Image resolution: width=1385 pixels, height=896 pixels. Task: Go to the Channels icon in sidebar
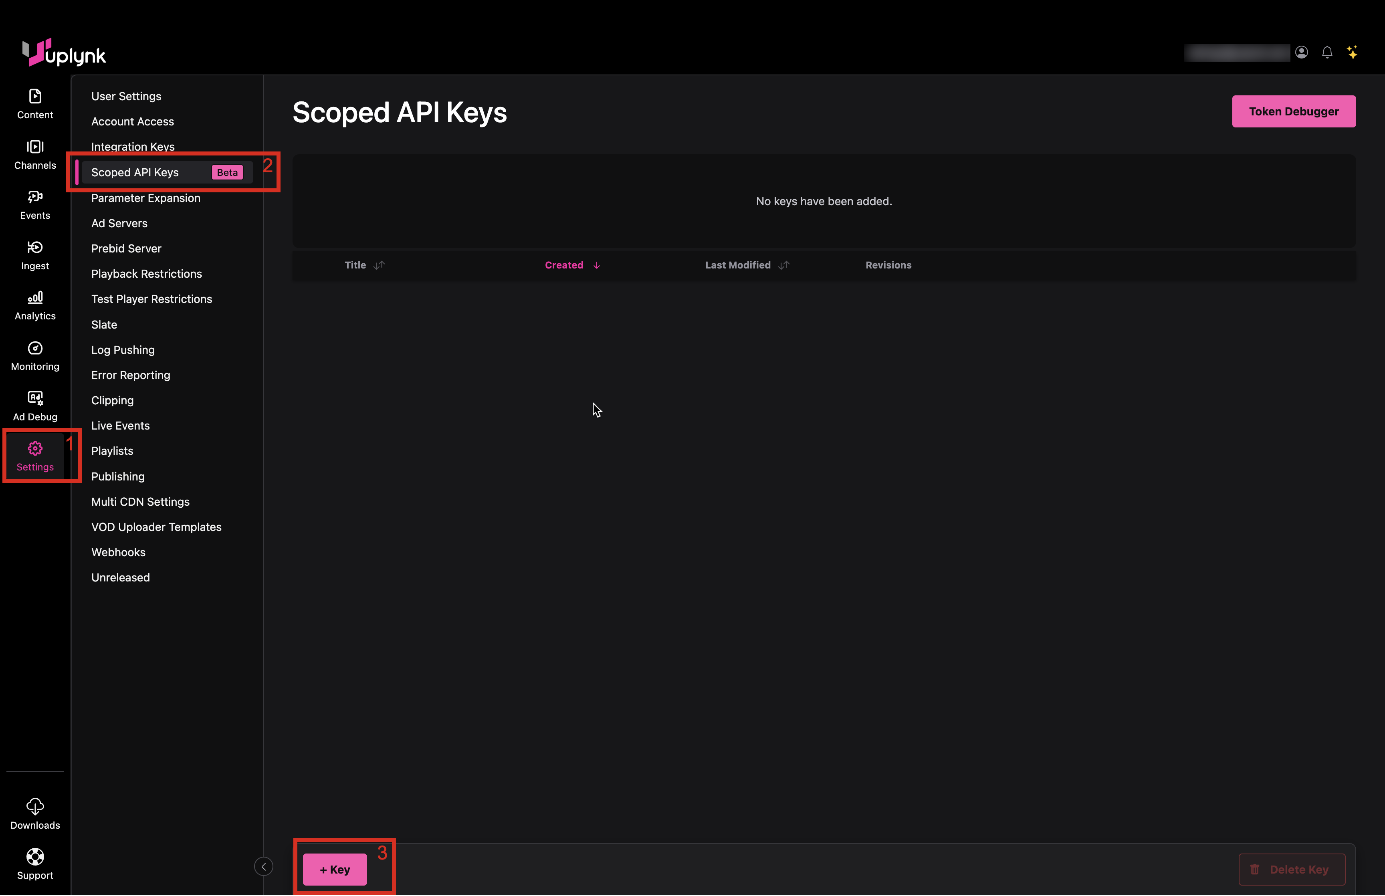point(35,147)
